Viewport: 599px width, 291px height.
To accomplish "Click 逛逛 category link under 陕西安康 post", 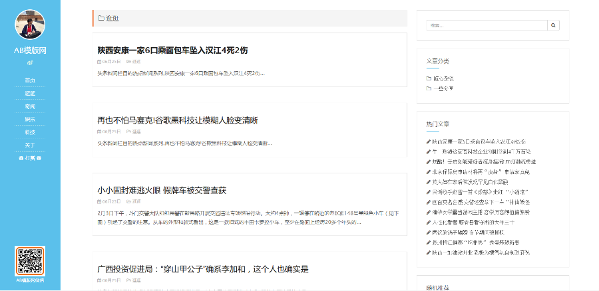I will click(136, 61).
